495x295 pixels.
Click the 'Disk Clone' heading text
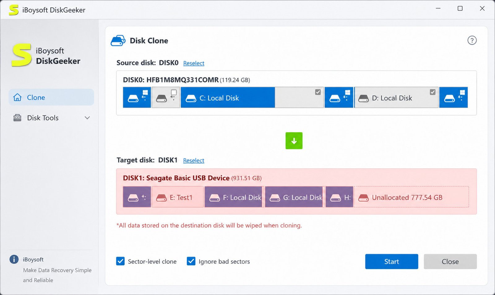tap(149, 41)
